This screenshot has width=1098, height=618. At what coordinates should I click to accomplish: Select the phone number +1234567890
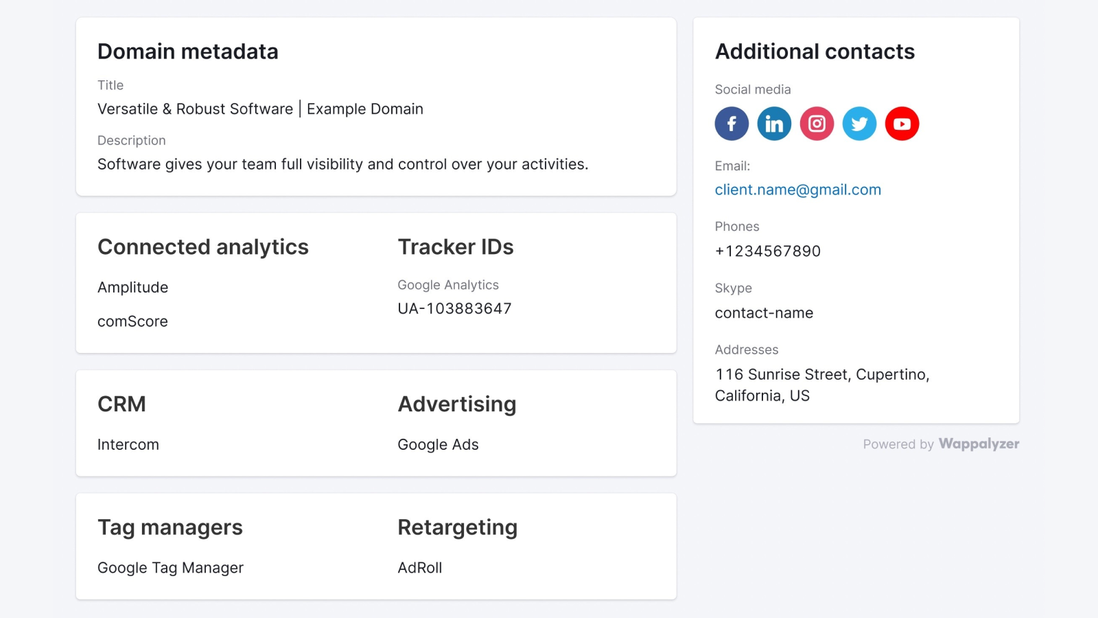pyautogui.click(x=767, y=251)
